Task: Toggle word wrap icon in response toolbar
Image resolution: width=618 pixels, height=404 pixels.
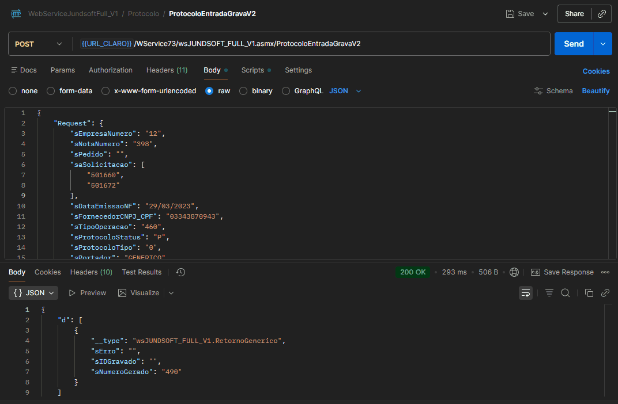Action: click(x=526, y=293)
